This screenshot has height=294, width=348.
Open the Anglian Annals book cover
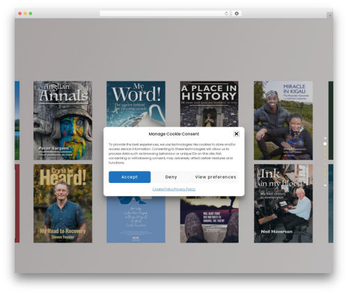(63, 120)
